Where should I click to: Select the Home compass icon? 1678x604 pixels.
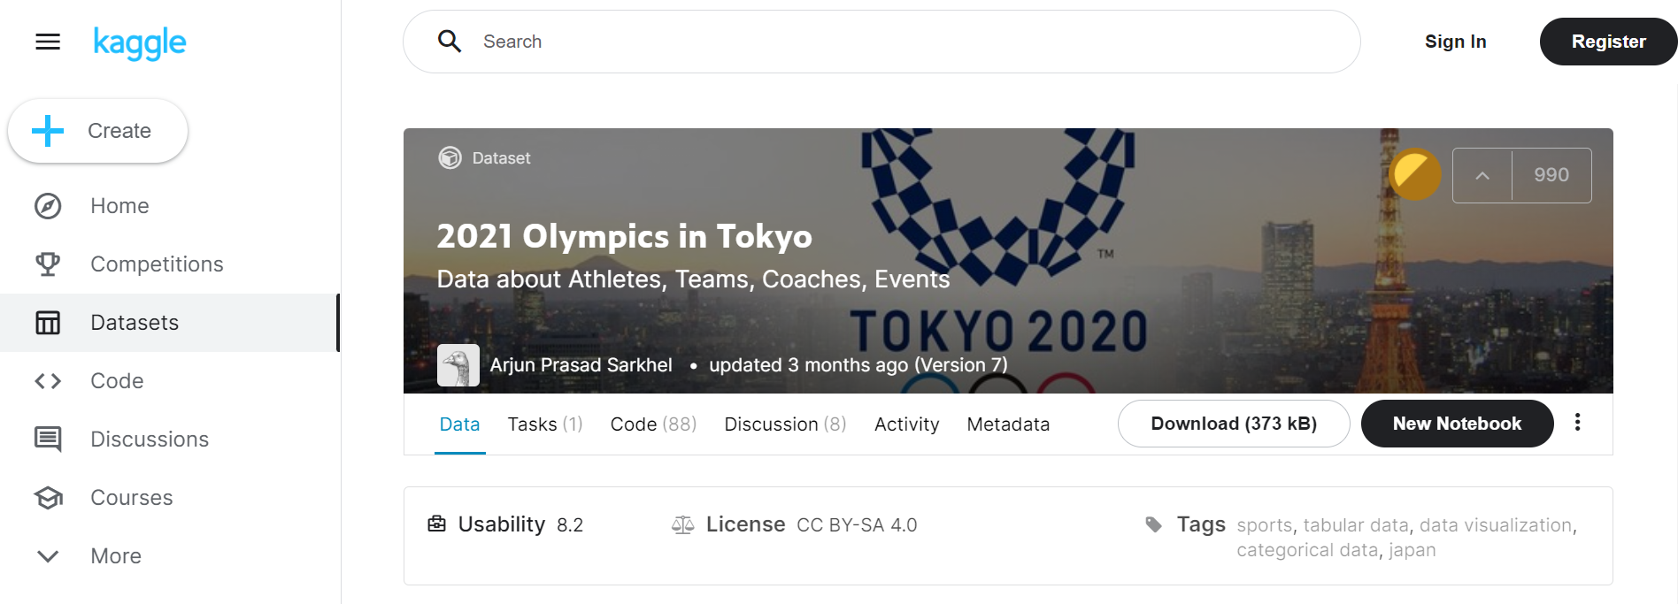[x=47, y=205]
